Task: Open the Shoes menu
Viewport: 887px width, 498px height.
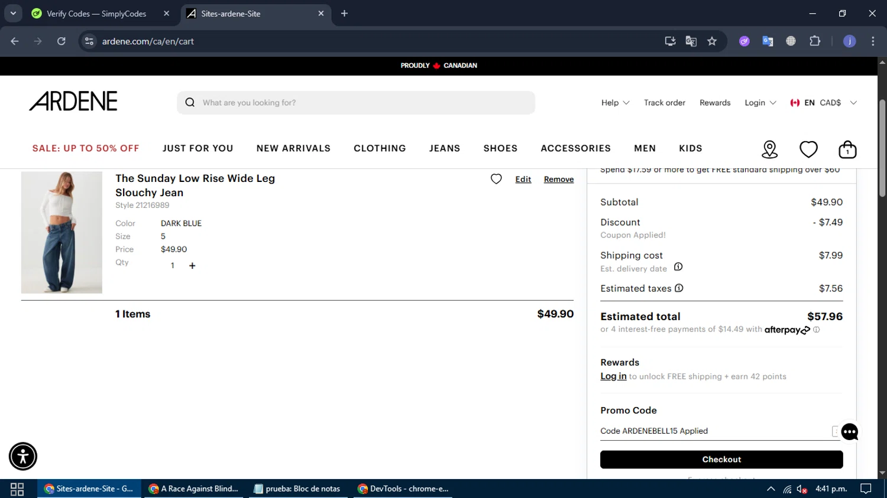Action: 500,148
